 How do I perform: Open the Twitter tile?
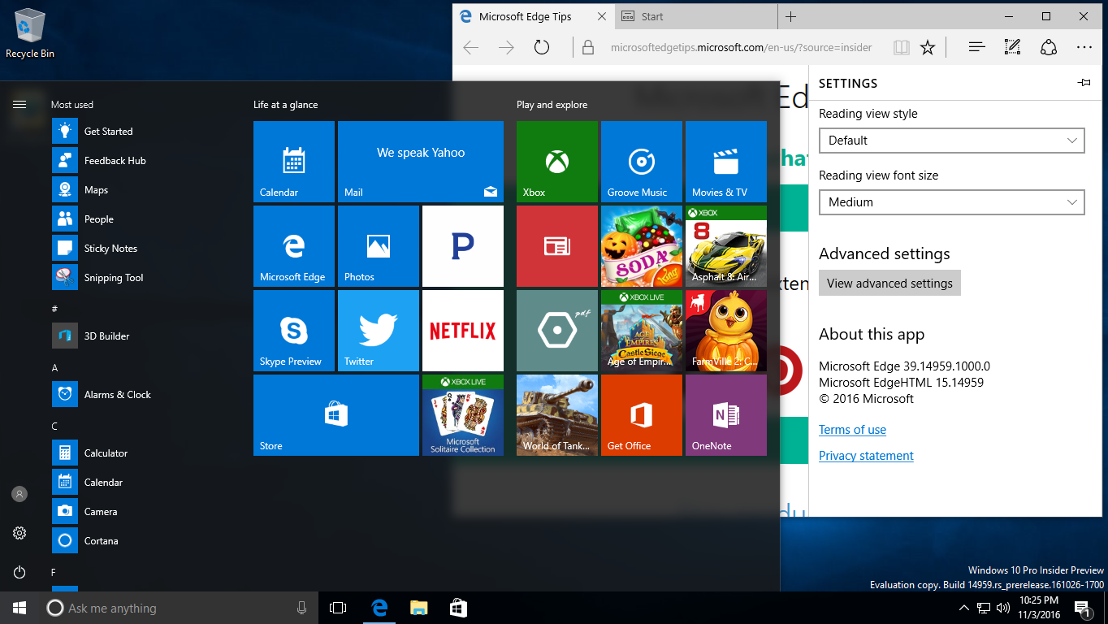379,331
